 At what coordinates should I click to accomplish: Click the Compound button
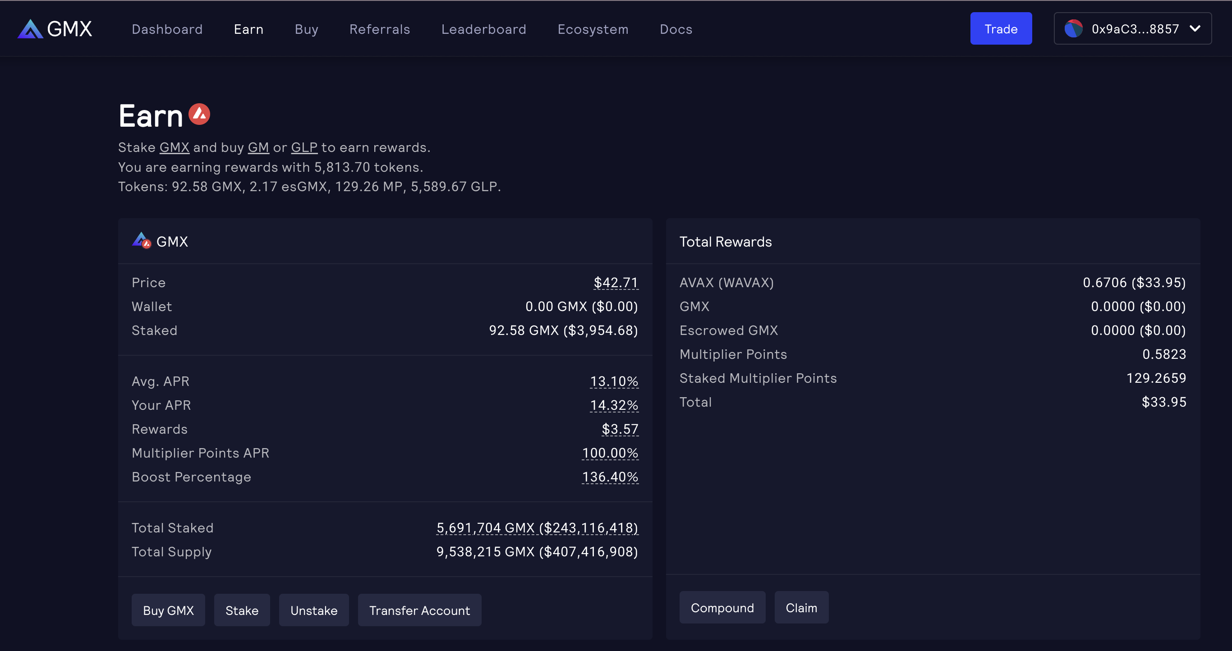722,607
